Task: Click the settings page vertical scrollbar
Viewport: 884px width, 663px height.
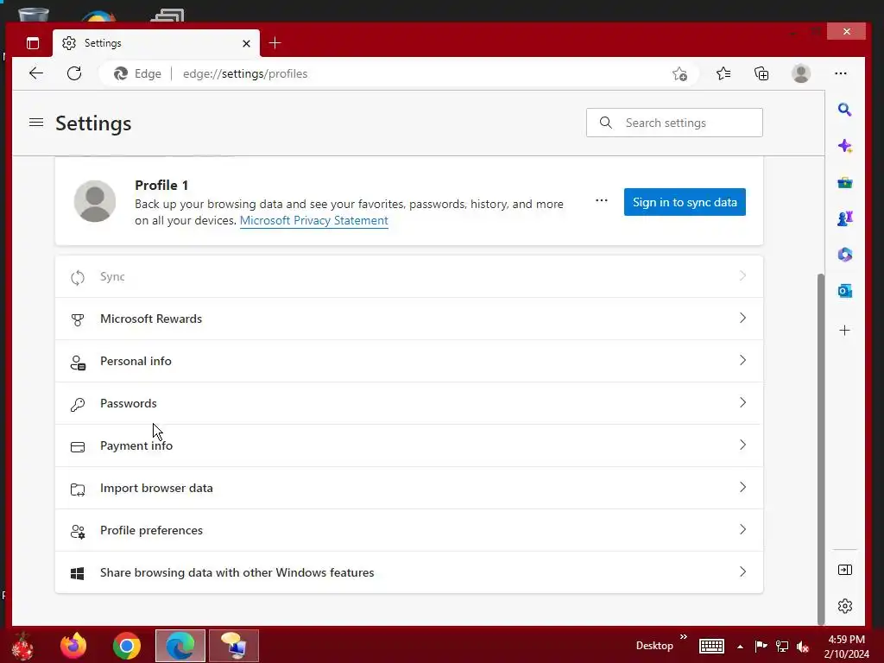Action: pyautogui.click(x=821, y=449)
